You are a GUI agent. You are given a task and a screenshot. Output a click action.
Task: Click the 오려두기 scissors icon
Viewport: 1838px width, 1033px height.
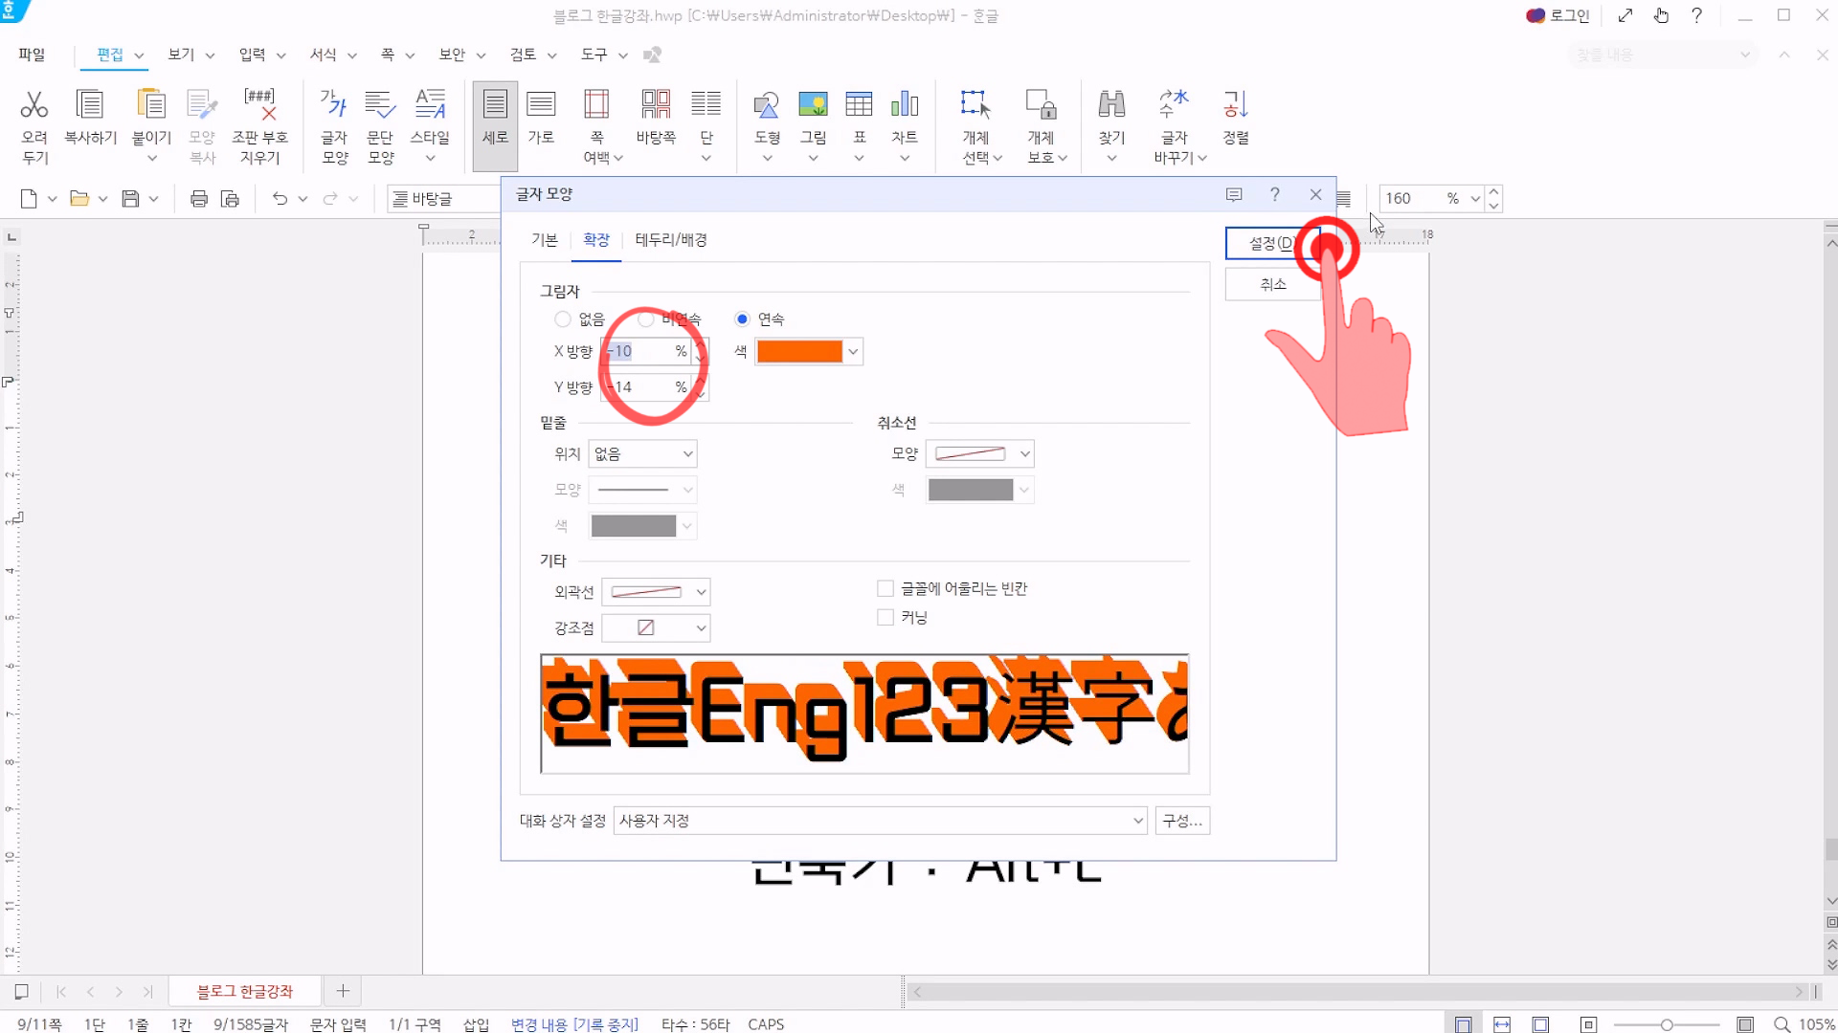(34, 105)
